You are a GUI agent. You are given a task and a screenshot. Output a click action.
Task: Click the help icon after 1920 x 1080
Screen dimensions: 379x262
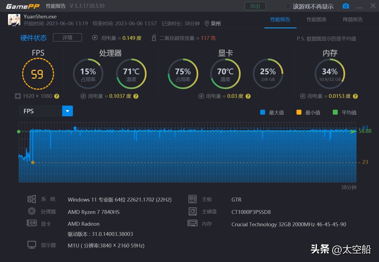tap(57, 96)
